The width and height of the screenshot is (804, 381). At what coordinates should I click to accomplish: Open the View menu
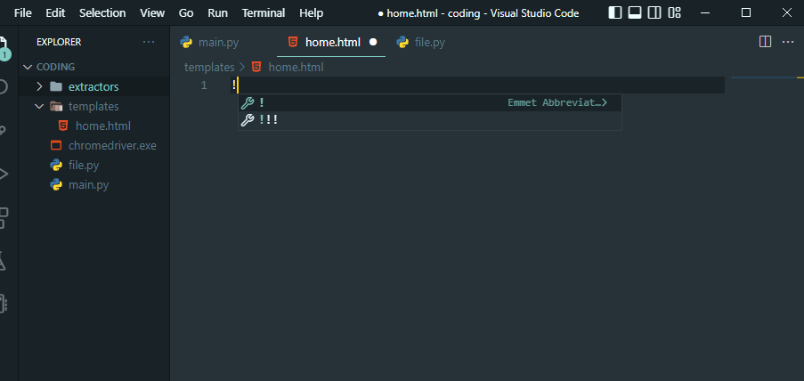point(152,12)
